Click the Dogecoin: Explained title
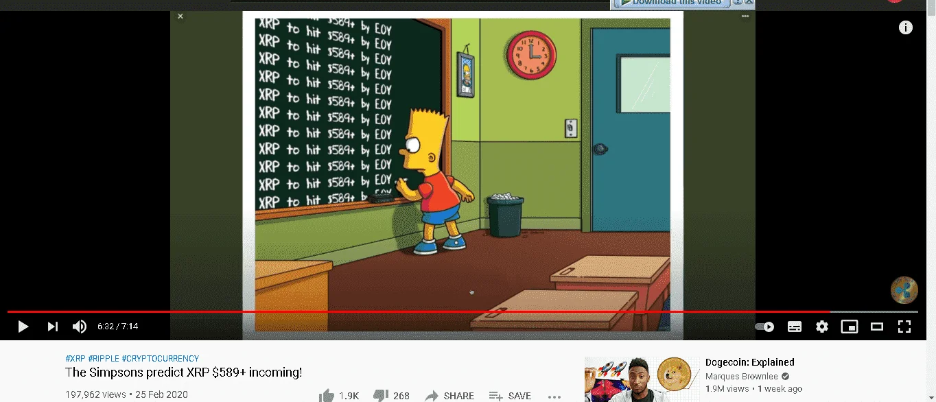Image resolution: width=936 pixels, height=402 pixels. [750, 362]
